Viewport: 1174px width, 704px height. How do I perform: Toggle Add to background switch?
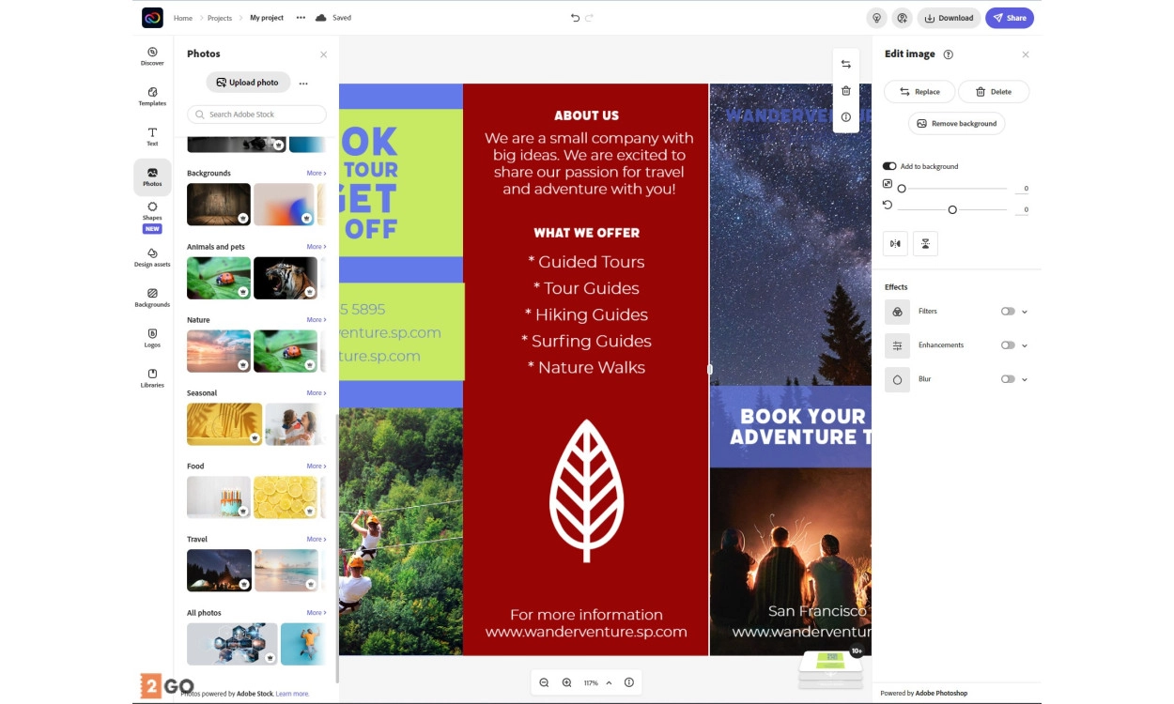889,166
